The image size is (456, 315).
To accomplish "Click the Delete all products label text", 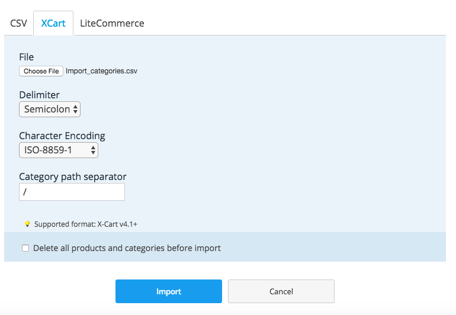I will click(127, 248).
